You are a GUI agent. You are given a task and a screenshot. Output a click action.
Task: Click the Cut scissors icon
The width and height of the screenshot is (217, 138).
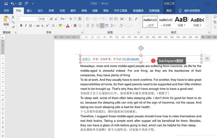[13, 17]
